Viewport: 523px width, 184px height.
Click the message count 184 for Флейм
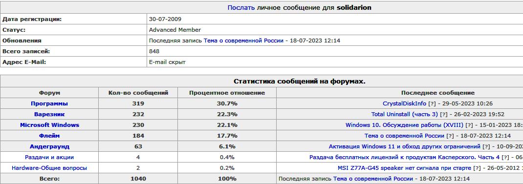coord(138,136)
